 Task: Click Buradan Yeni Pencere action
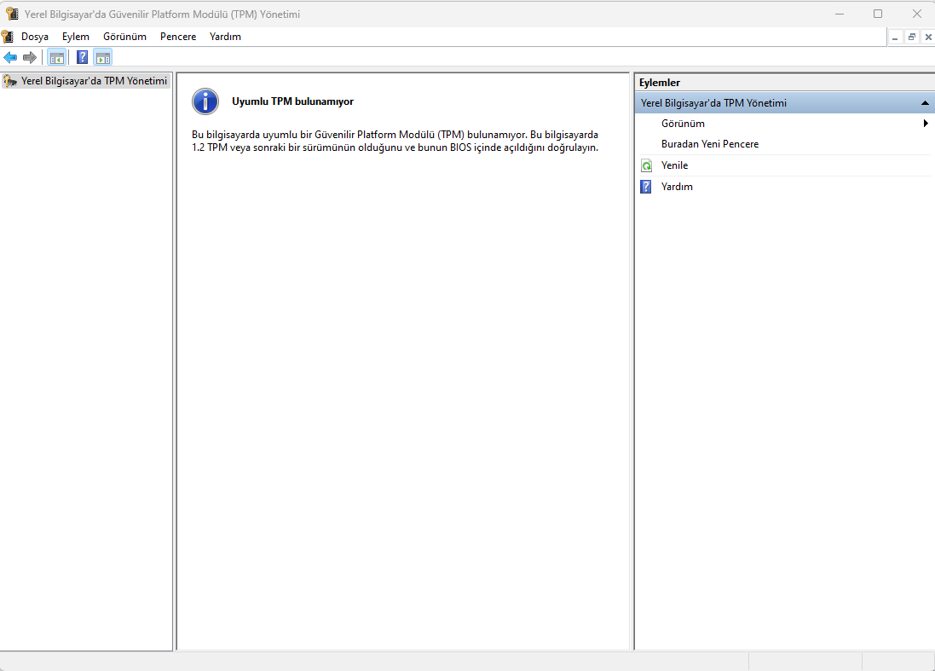point(709,144)
